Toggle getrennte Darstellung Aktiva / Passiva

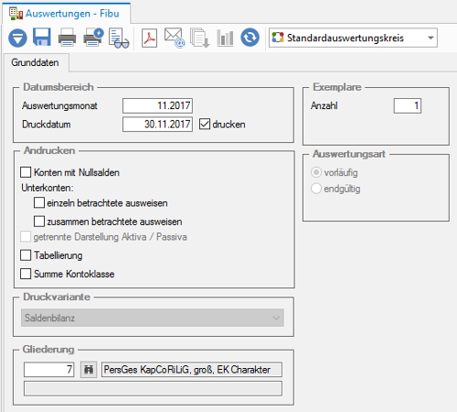coord(26,236)
